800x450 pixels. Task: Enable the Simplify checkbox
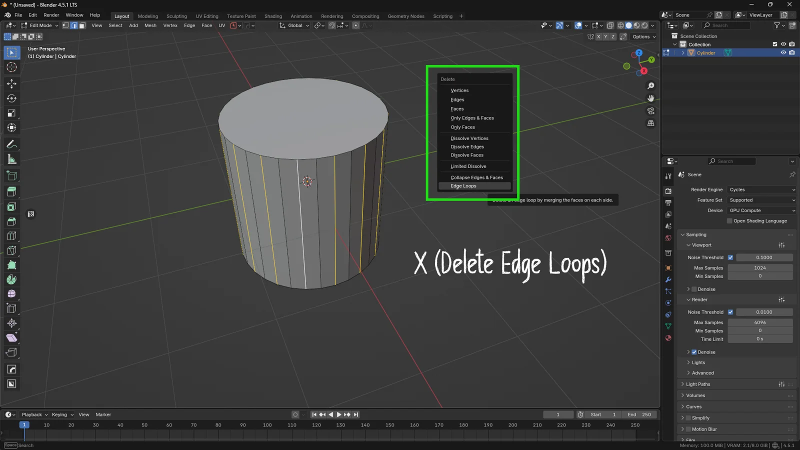[x=688, y=418]
